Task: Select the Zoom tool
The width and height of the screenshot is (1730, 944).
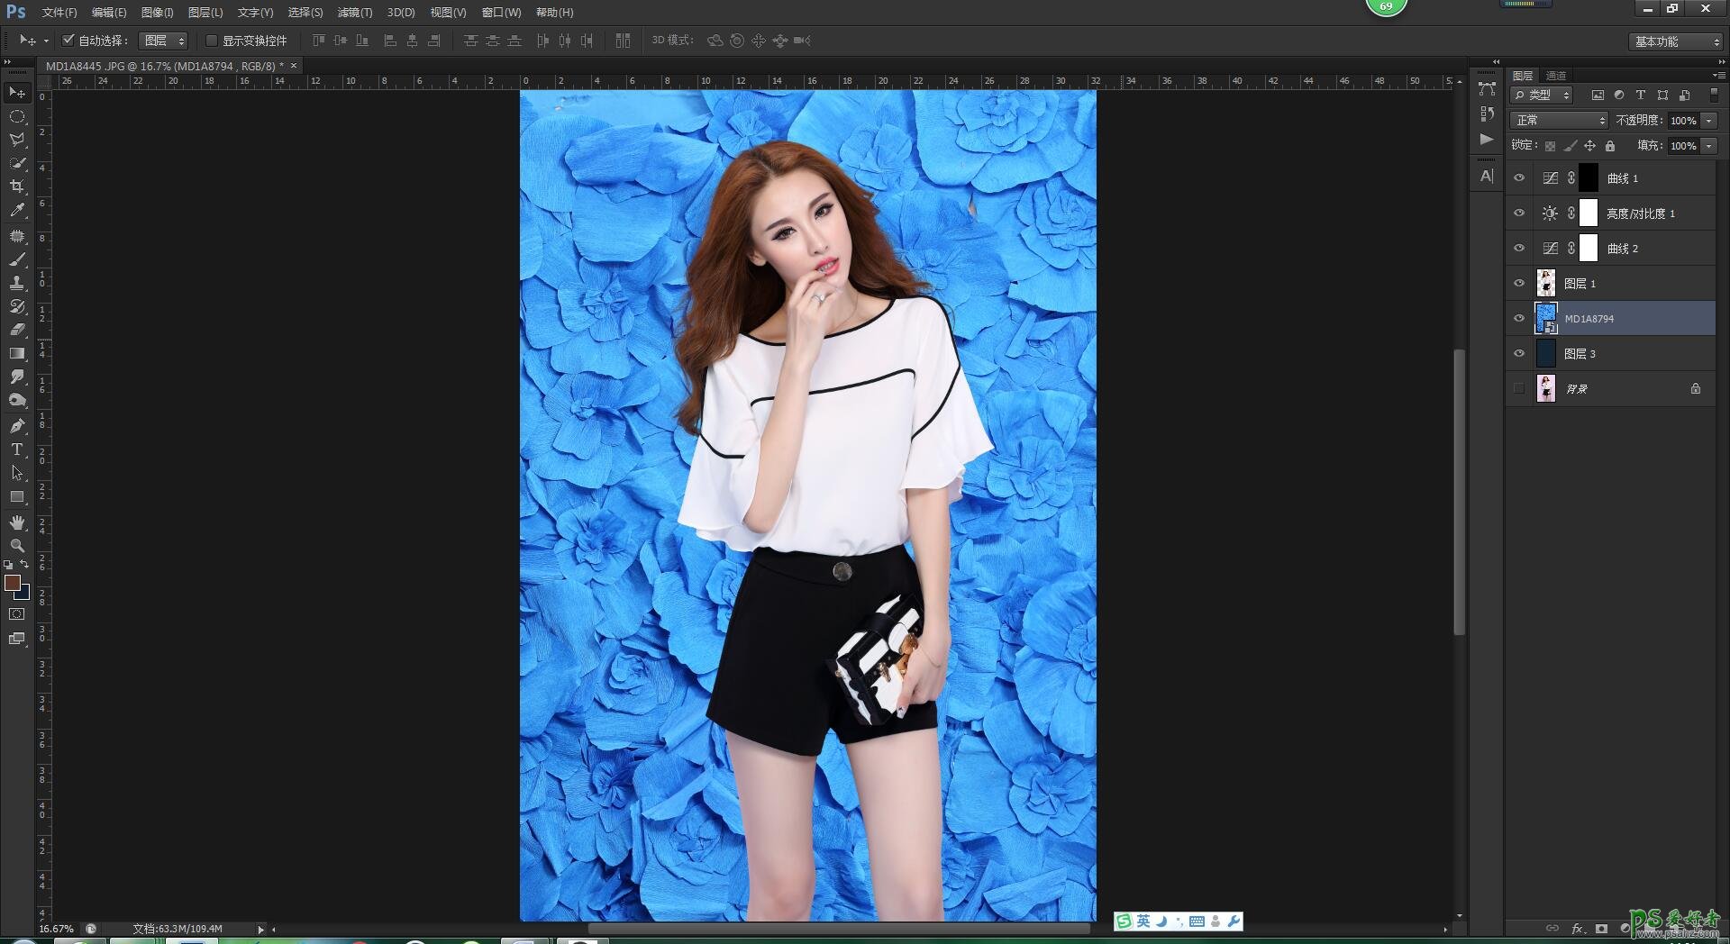Action: pyautogui.click(x=17, y=546)
